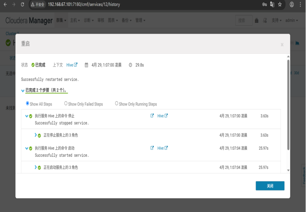Open the Hive context link in status row

[72, 65]
